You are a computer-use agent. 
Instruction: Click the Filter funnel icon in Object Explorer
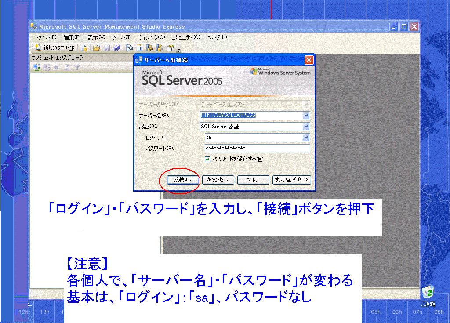tap(77, 67)
